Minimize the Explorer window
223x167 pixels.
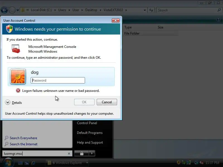pyautogui.click(x=202, y=3)
